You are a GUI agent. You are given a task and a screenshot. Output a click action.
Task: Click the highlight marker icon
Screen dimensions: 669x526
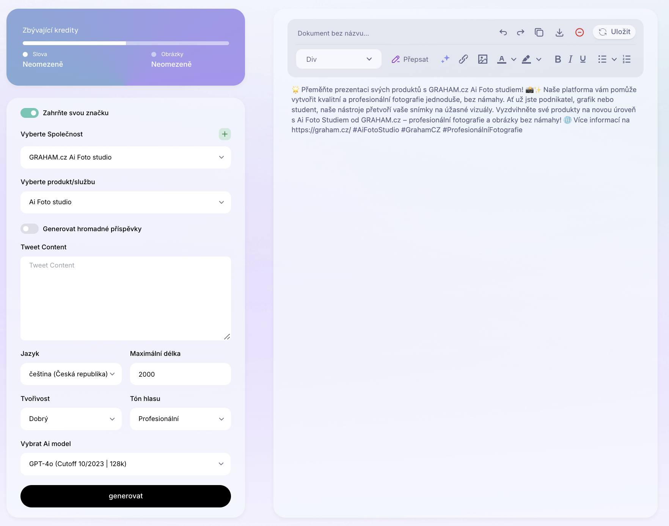(526, 59)
